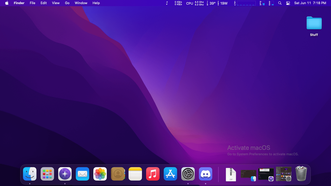Screen dimensions: 331x186
Task: Open Photos from the Dock
Action: tap(100, 174)
